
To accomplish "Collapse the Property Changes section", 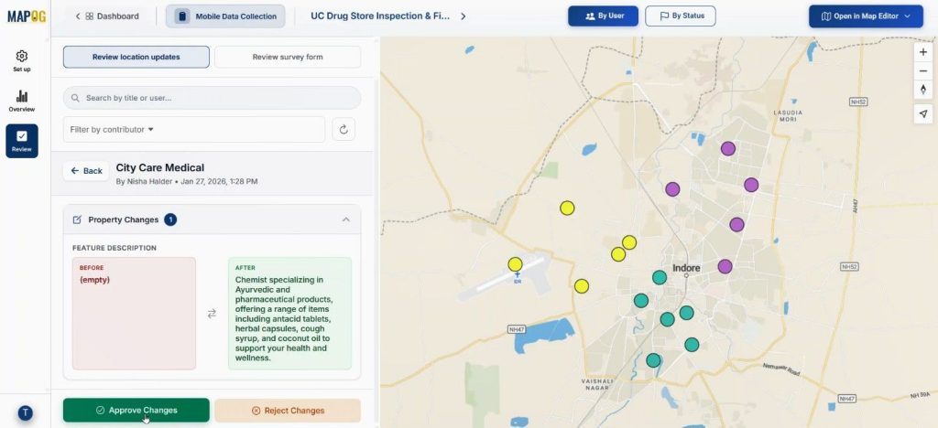I will (x=345, y=219).
